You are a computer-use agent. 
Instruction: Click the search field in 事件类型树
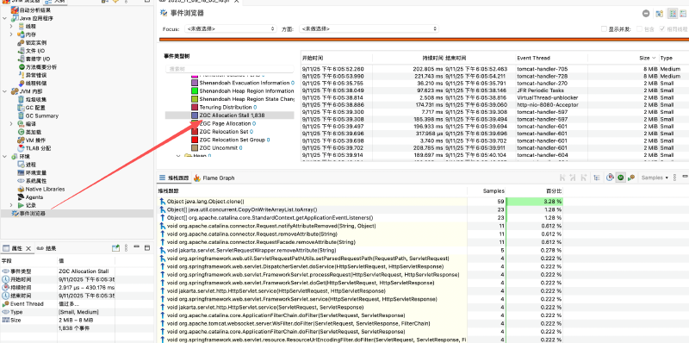coord(230,69)
